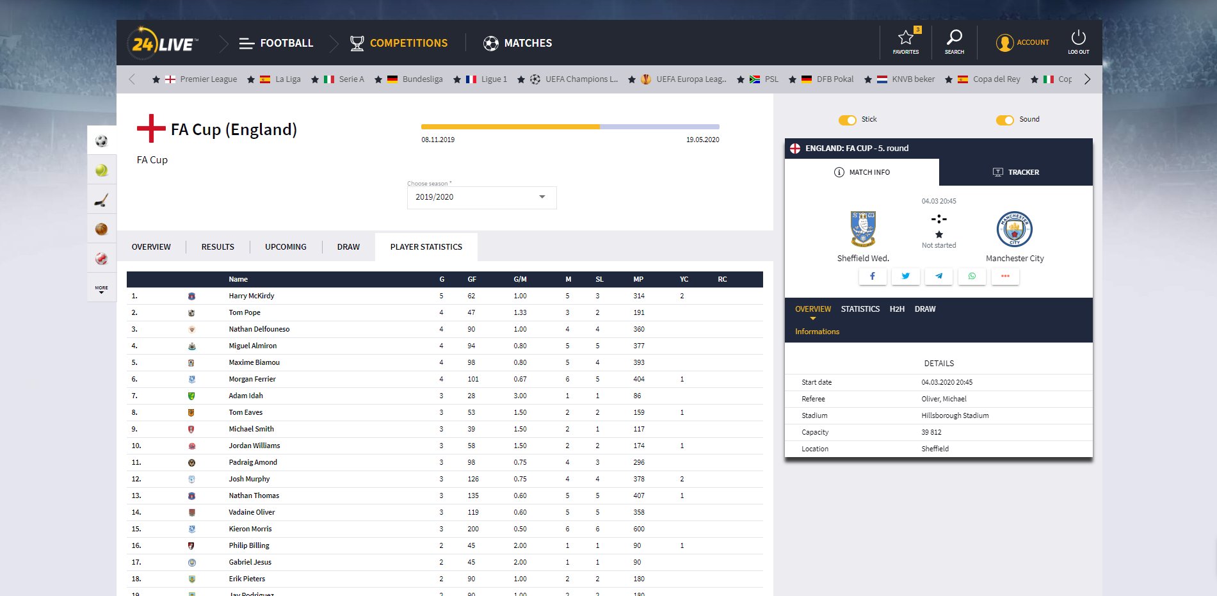
Task: Go to previous leagues with left chevron
Action: (132, 79)
